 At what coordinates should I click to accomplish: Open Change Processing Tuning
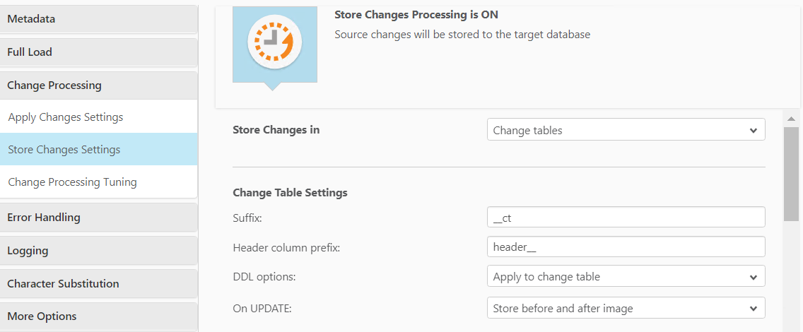tap(72, 182)
